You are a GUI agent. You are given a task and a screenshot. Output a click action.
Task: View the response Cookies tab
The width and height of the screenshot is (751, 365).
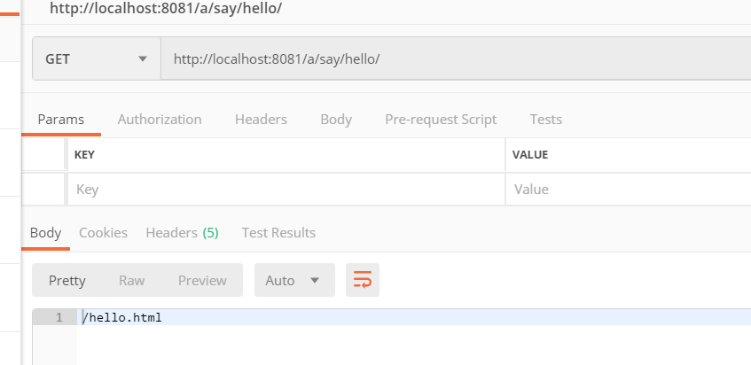pyautogui.click(x=103, y=233)
